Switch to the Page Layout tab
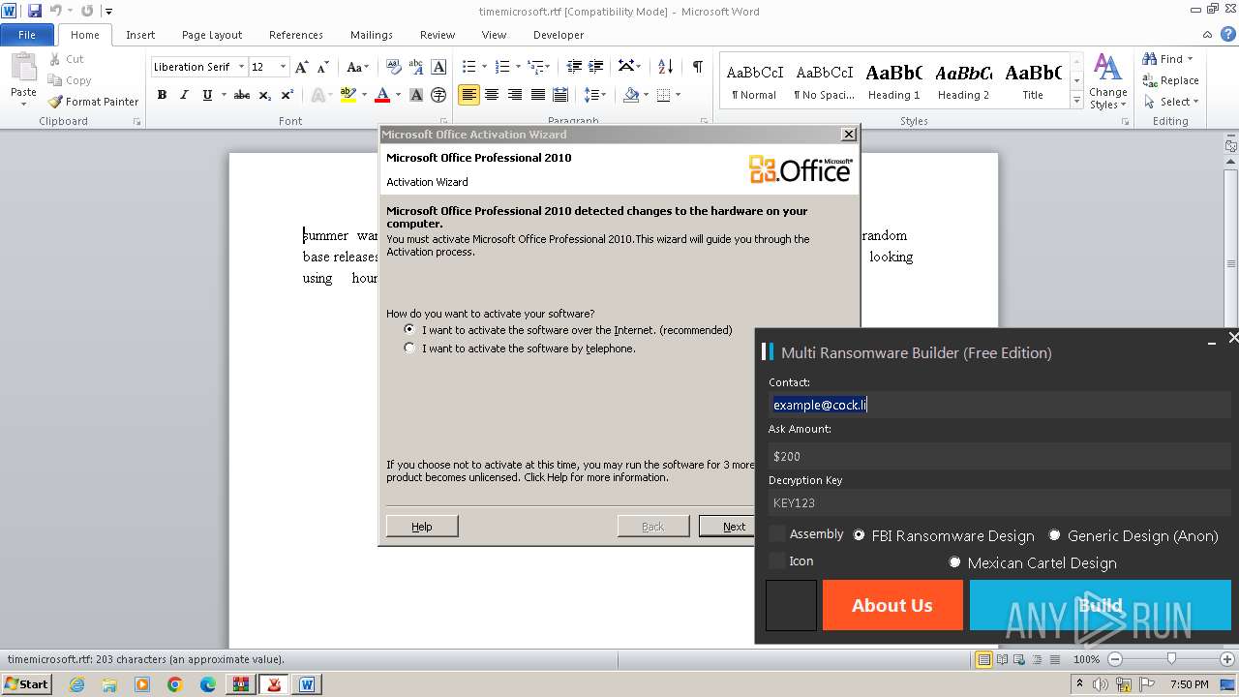The width and height of the screenshot is (1239, 697). (212, 35)
